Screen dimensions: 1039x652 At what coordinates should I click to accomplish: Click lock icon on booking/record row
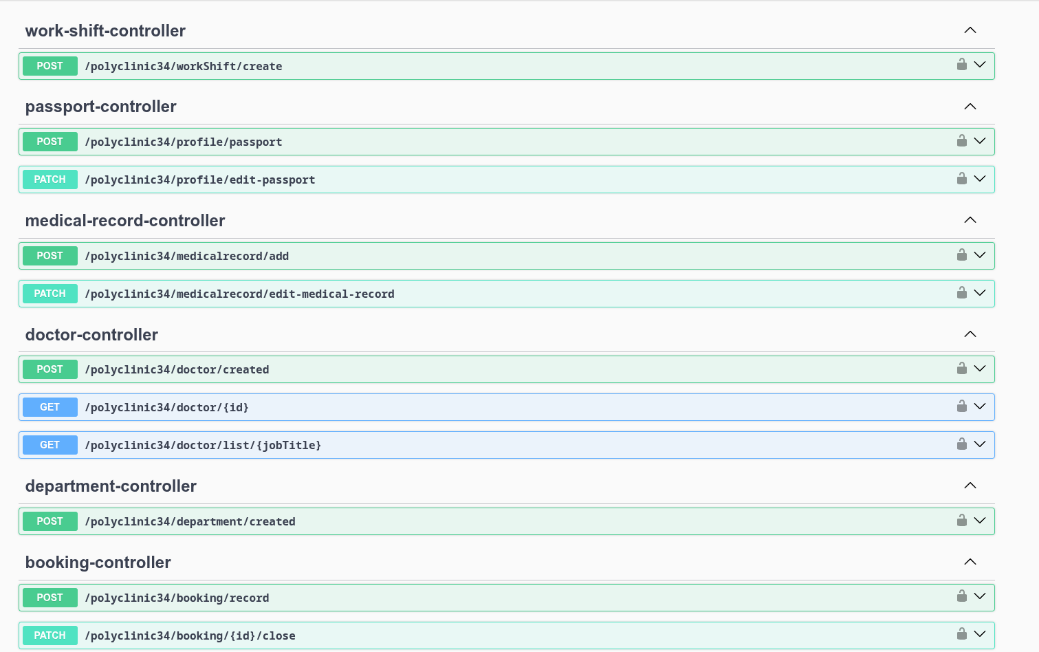coord(962,596)
